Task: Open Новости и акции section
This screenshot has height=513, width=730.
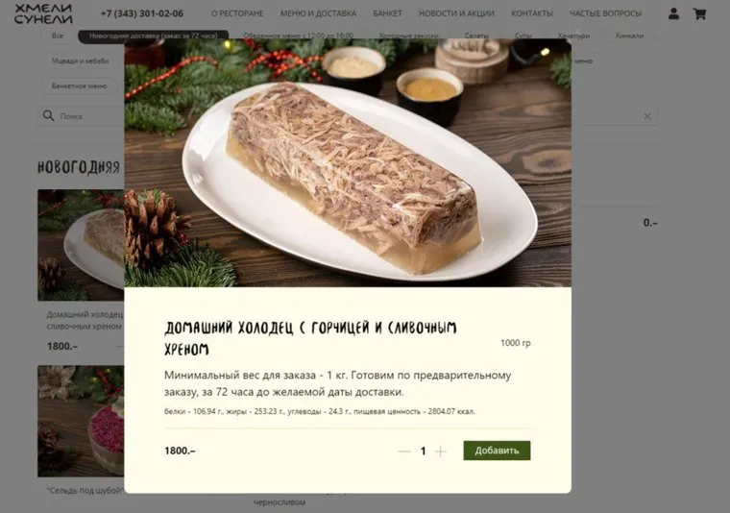Action: pos(456,13)
